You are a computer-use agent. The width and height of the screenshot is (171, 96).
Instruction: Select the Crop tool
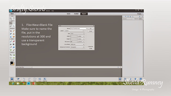11,55
